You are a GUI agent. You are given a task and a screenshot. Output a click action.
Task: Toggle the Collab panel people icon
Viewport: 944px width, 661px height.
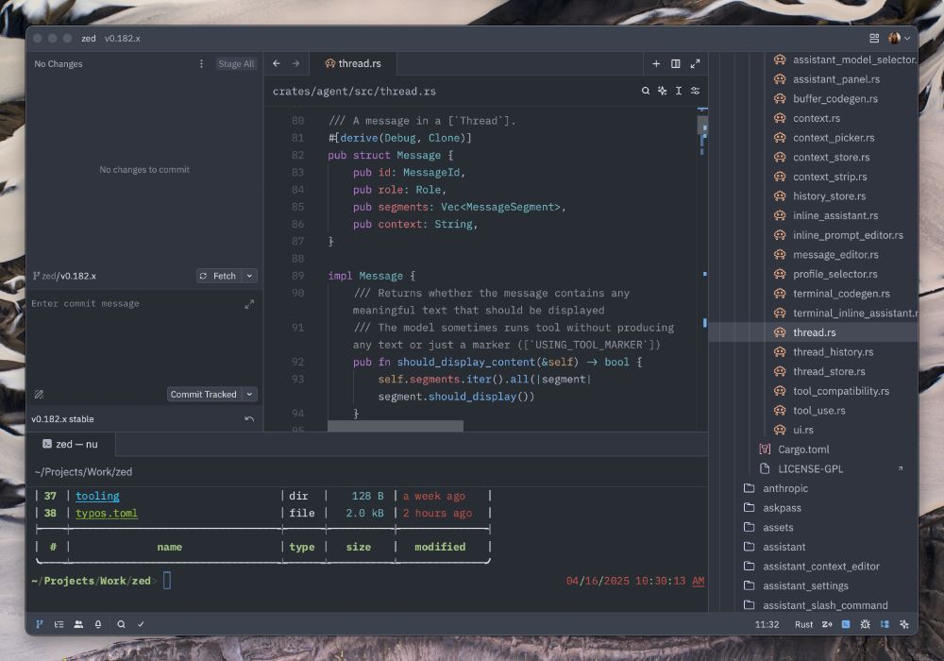pyautogui.click(x=78, y=624)
